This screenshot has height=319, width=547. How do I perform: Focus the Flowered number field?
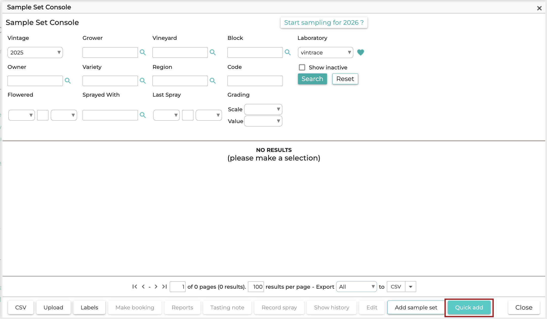43,115
